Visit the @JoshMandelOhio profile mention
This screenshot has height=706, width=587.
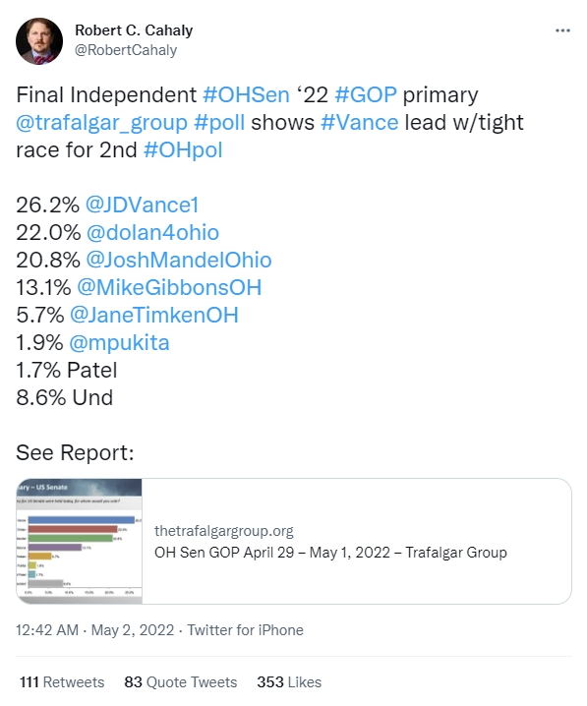(179, 261)
